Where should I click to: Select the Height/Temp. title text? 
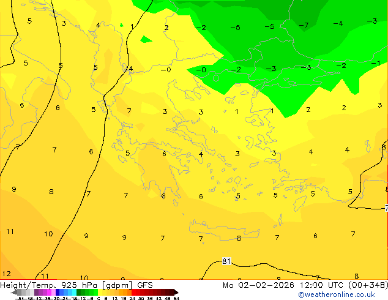point(28,285)
